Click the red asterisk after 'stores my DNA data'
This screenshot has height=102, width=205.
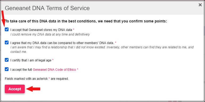(x=73, y=30)
